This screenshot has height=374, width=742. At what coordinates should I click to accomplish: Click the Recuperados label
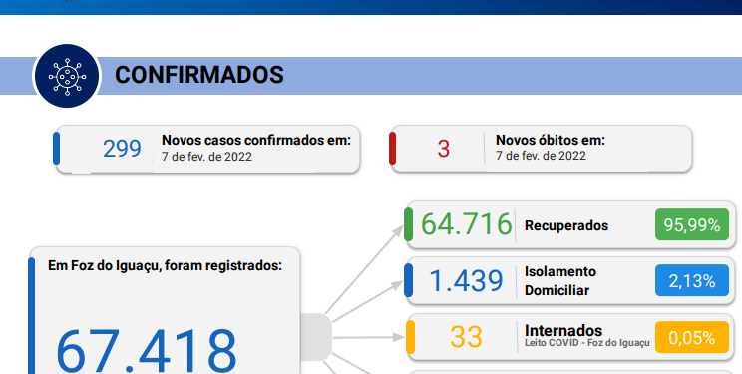coord(566,225)
